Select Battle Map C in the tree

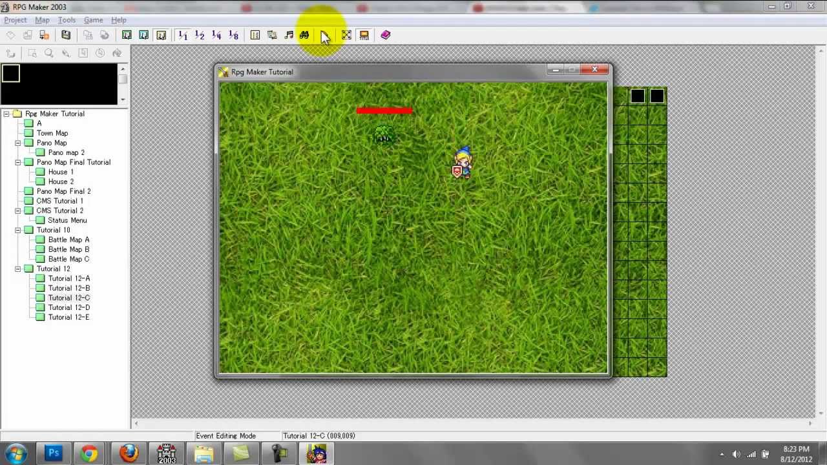click(x=69, y=259)
